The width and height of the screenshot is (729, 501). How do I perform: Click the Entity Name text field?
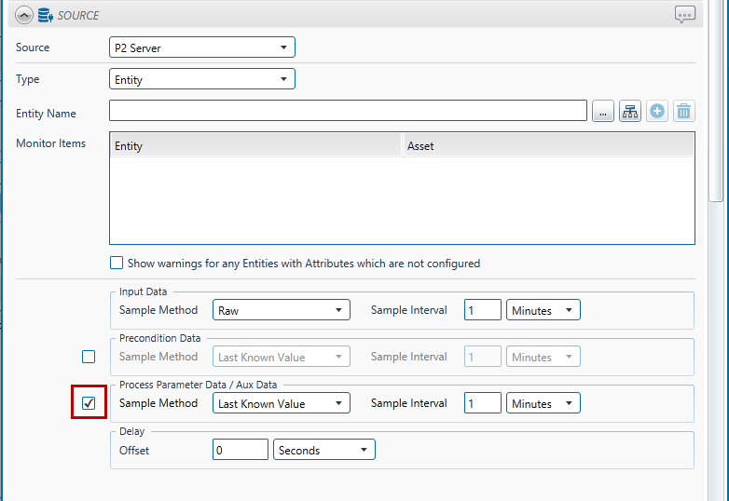click(348, 112)
